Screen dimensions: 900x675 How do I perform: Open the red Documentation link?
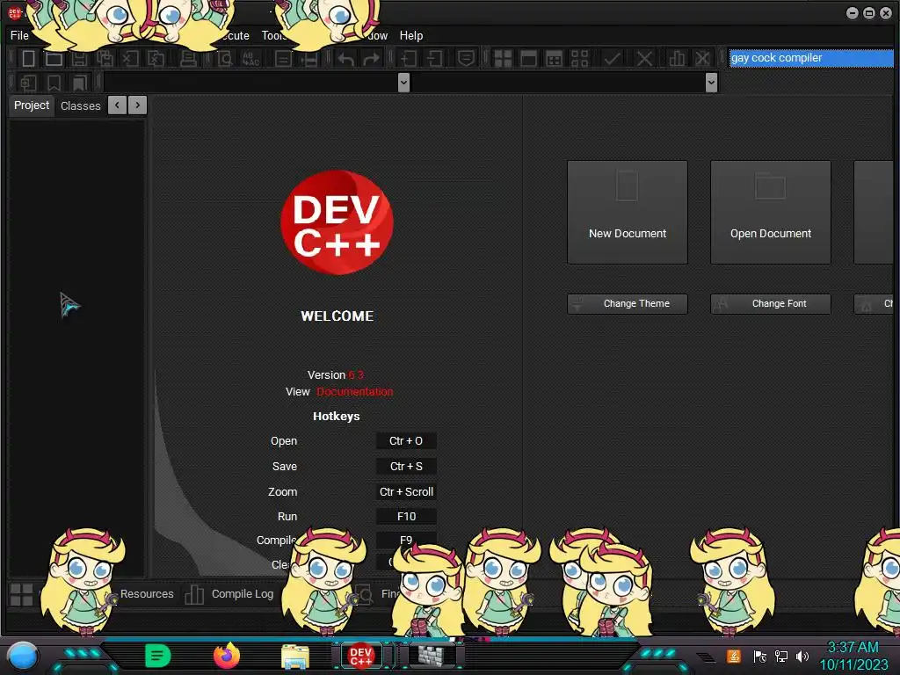coord(355,391)
